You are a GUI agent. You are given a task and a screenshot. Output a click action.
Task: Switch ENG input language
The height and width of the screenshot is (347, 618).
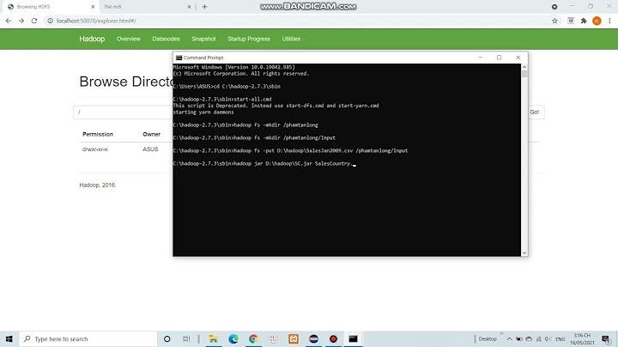point(560,338)
